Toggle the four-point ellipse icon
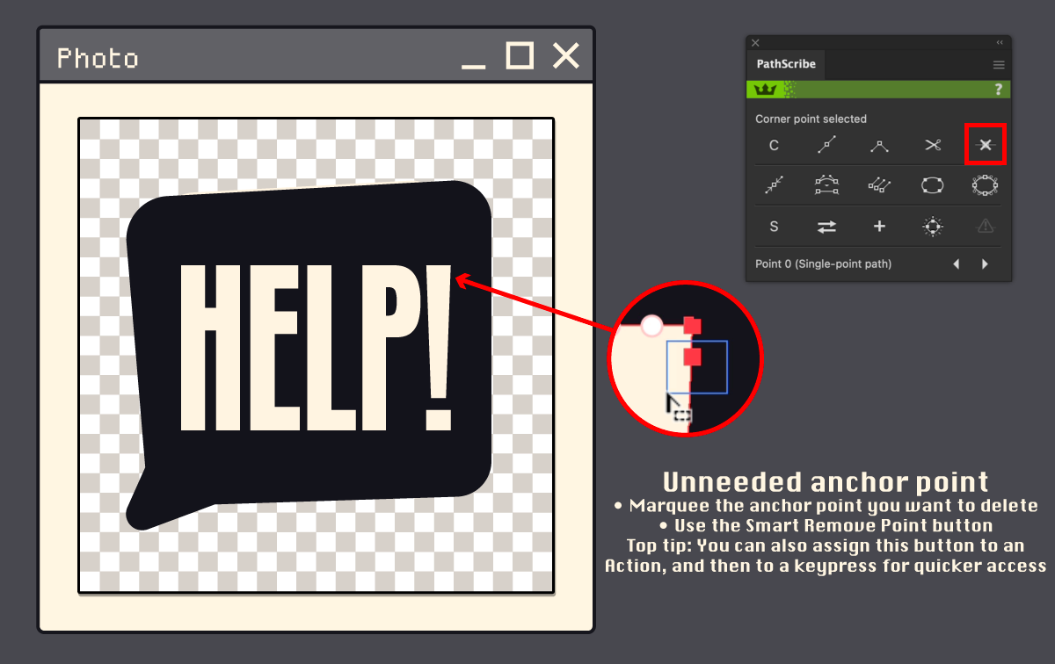Viewport: 1055px width, 664px height. [932, 185]
